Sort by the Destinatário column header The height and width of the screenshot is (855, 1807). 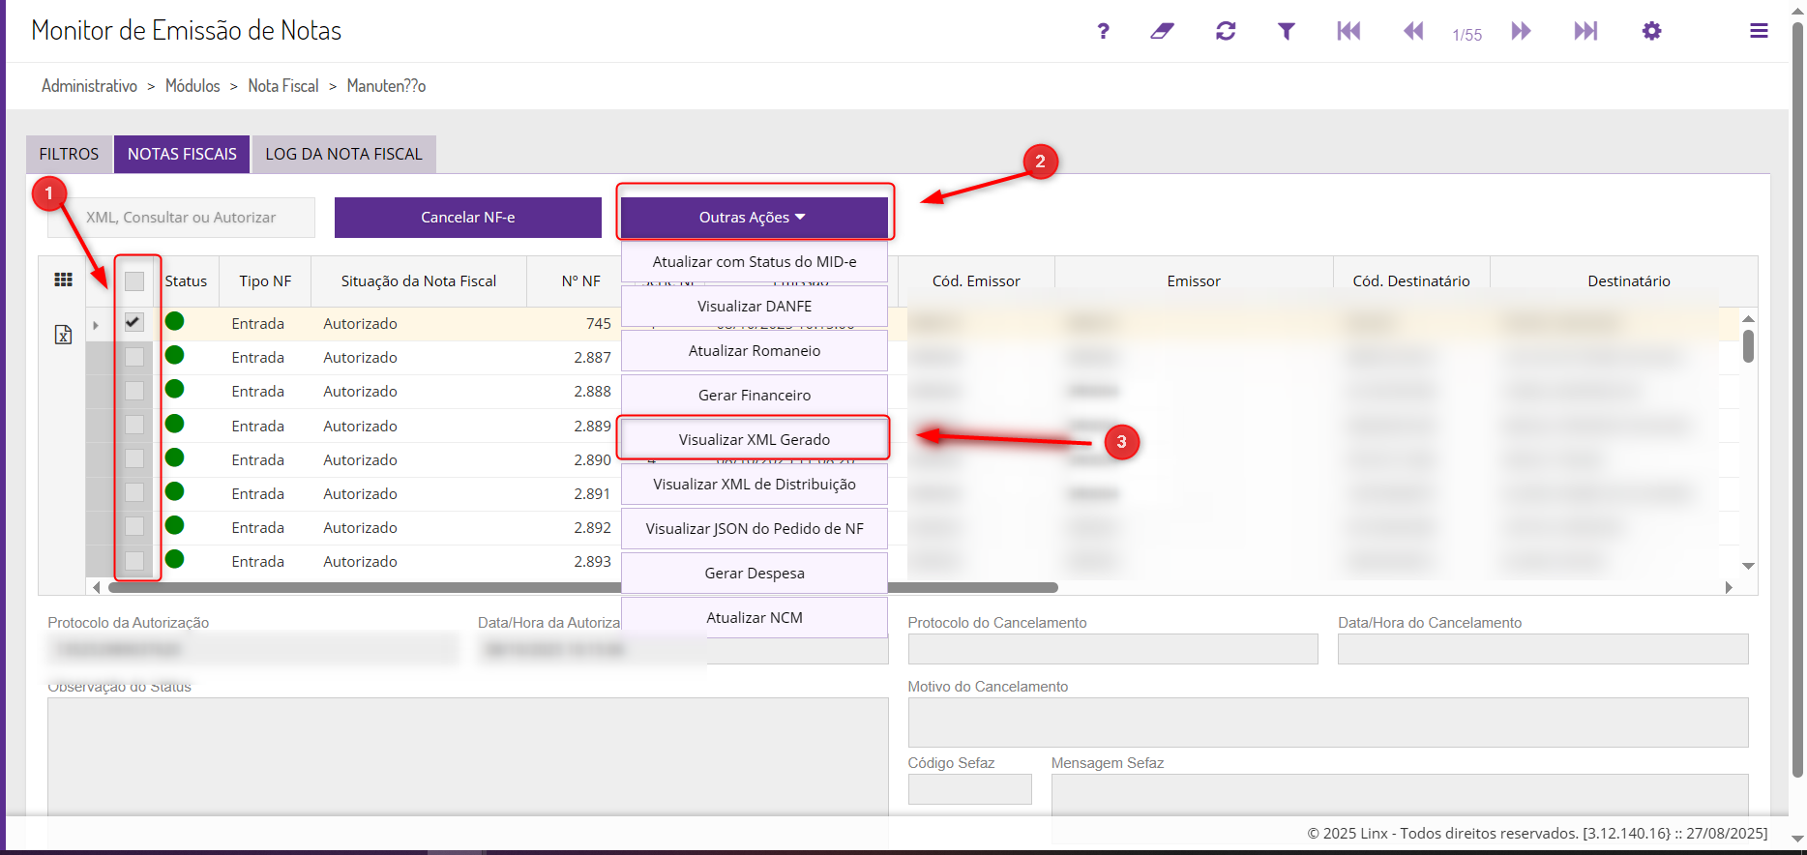(1629, 281)
